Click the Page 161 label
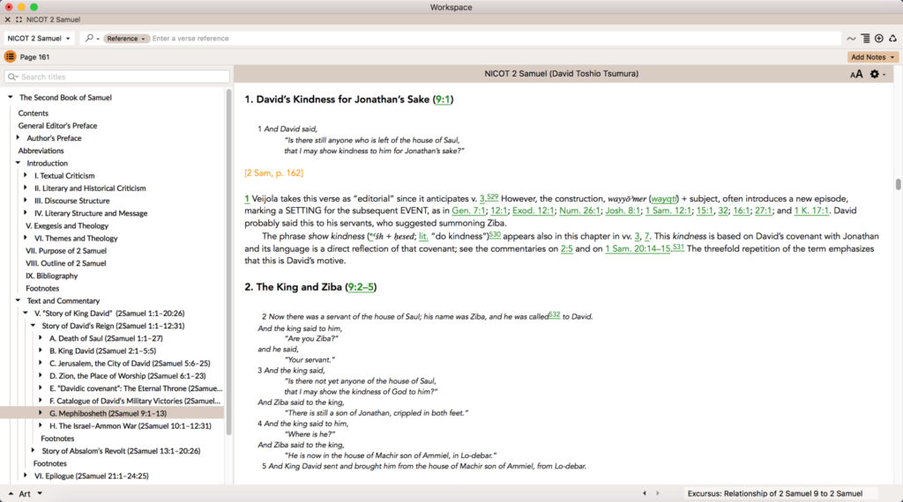 point(34,57)
